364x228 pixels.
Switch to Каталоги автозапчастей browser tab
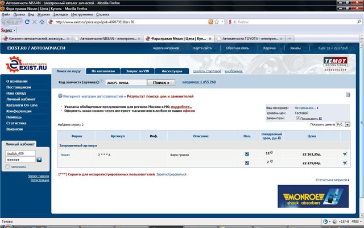coord(36,39)
